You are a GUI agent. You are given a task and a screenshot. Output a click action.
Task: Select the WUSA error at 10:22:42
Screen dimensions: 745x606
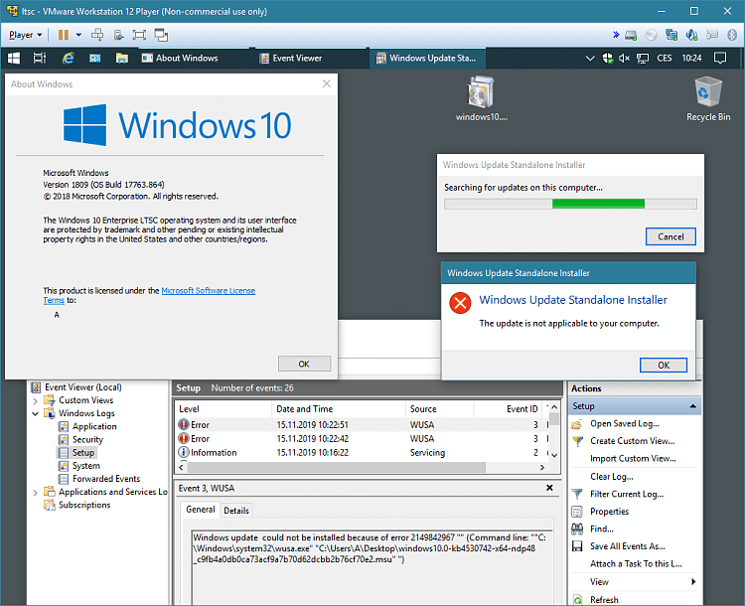[x=362, y=438]
